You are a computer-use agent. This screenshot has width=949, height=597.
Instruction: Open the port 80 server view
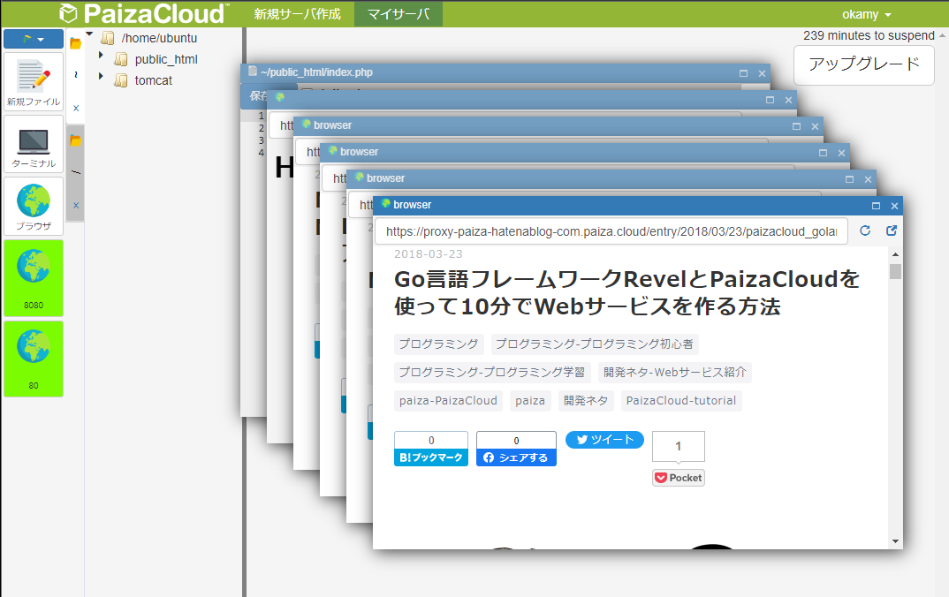click(34, 359)
